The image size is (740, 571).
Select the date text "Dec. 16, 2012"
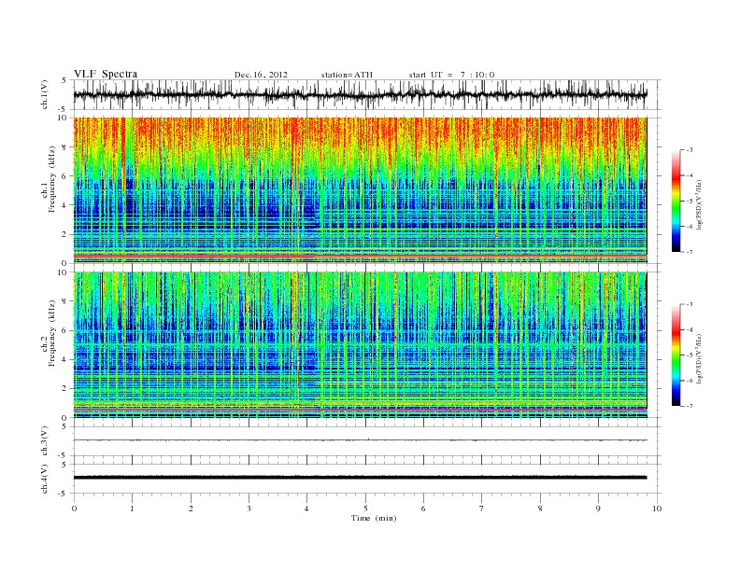pos(261,75)
